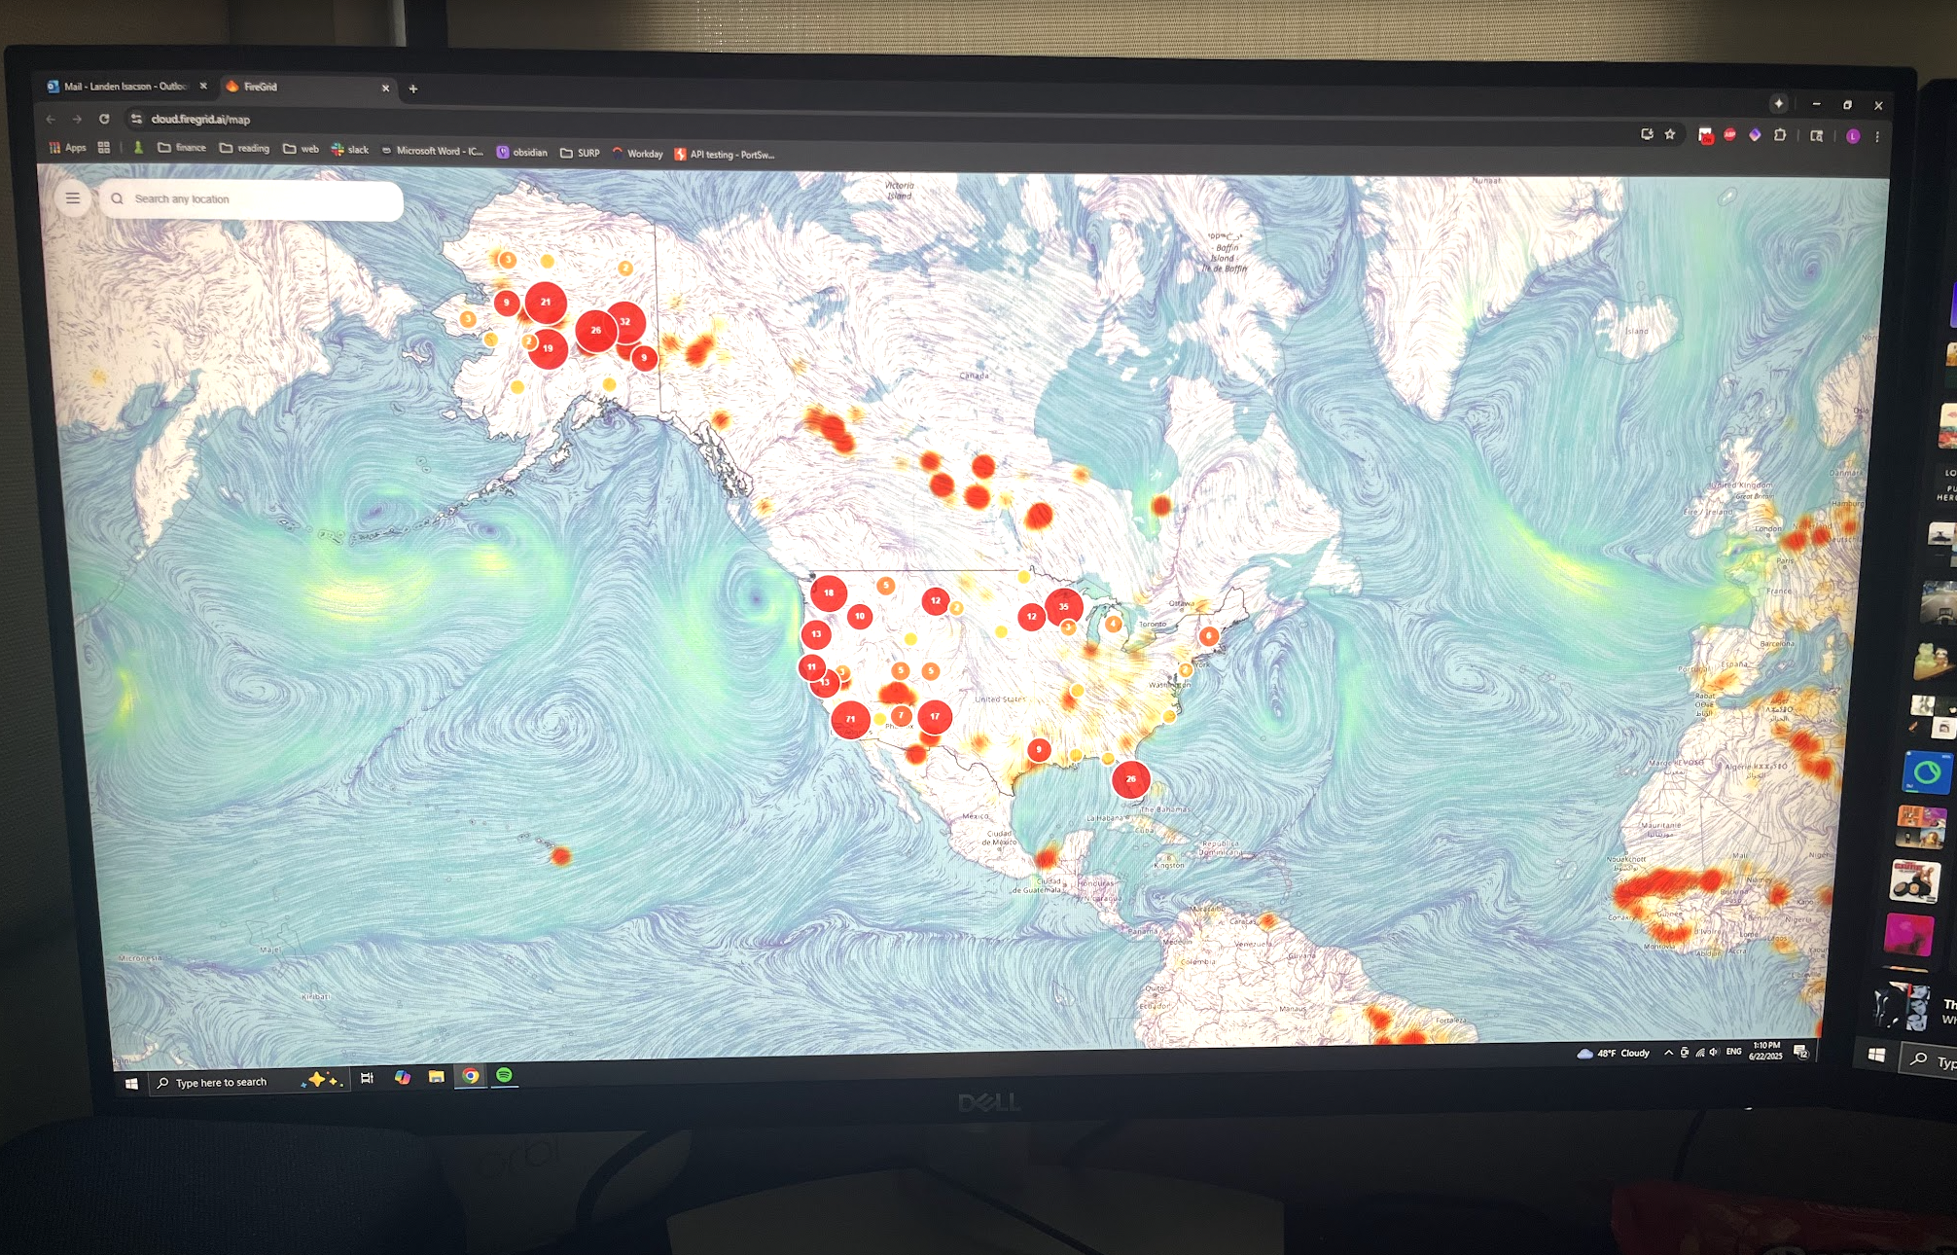Viewport: 1957px width, 1255px height.
Task: Toggle the extension showing the red On badge
Action: [1706, 134]
